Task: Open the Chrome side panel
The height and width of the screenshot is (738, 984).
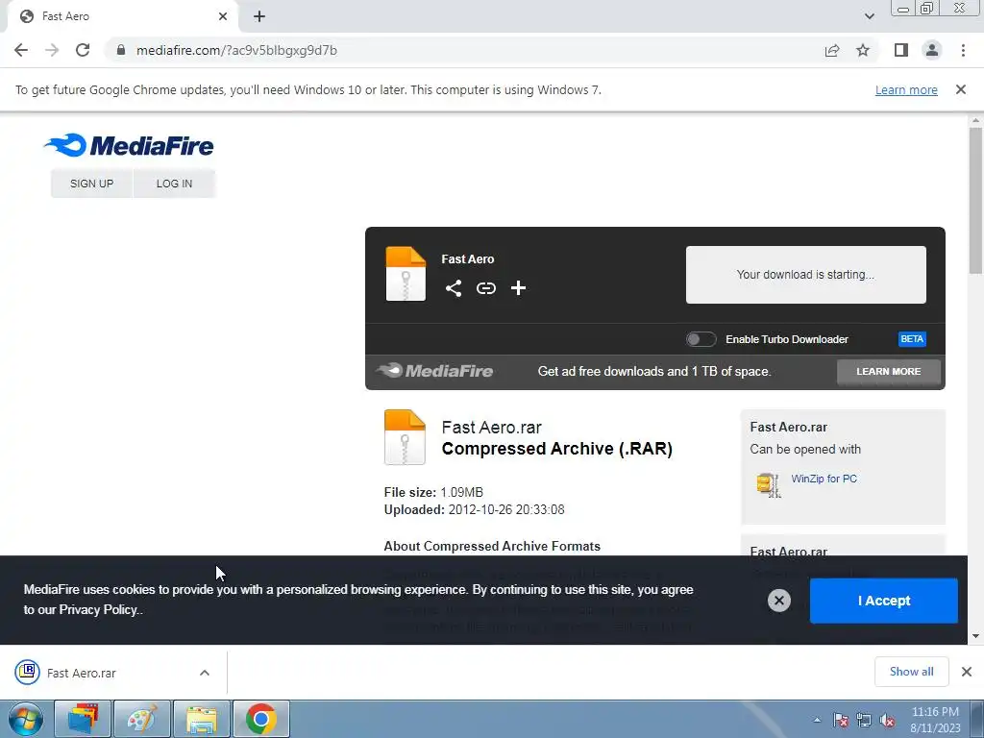Action: coord(901,50)
